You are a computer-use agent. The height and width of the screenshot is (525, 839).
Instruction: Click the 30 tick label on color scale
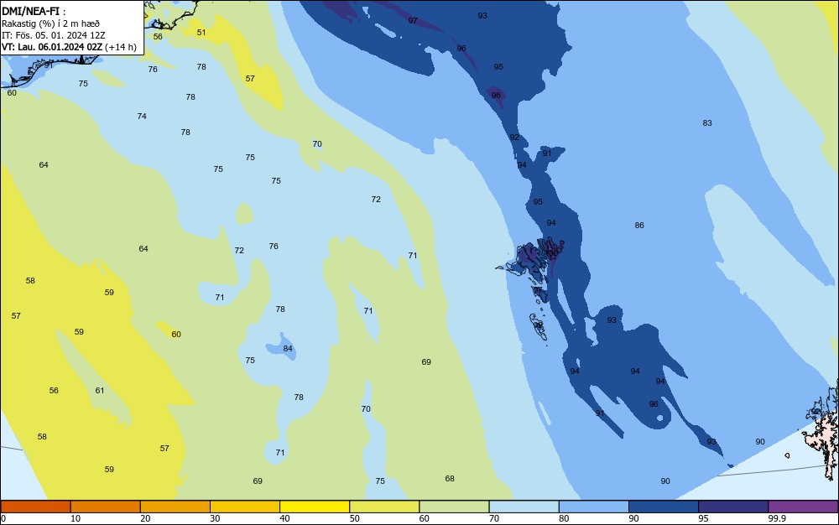[215, 518]
